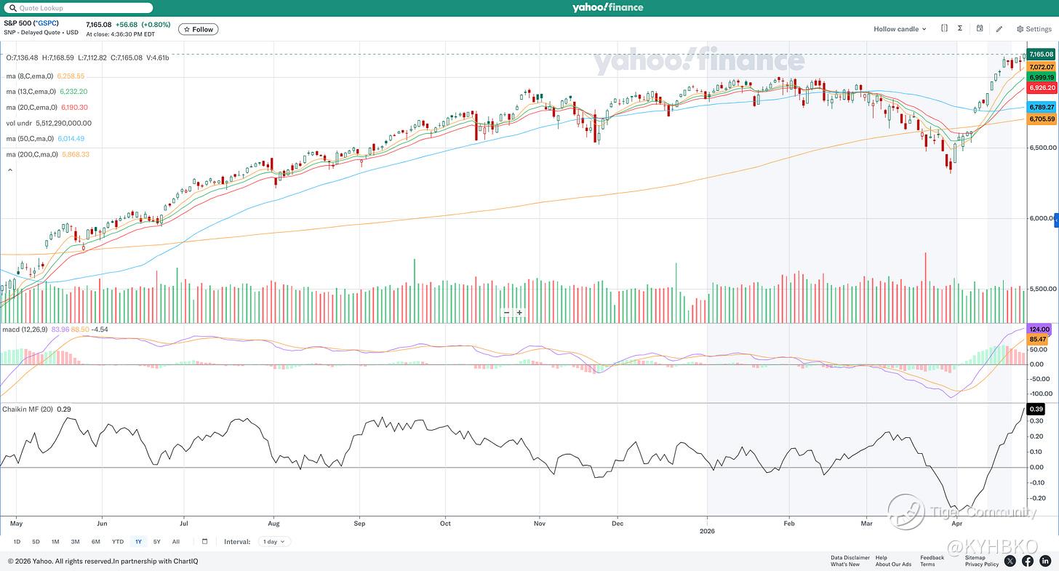1059x571 pixels.
Task: Select the ma (20,C,ema,0) legend entry
Action: pyautogui.click(x=47, y=107)
